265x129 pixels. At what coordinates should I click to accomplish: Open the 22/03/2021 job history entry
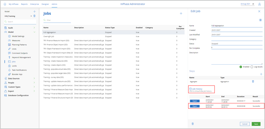[x=195, y=101]
